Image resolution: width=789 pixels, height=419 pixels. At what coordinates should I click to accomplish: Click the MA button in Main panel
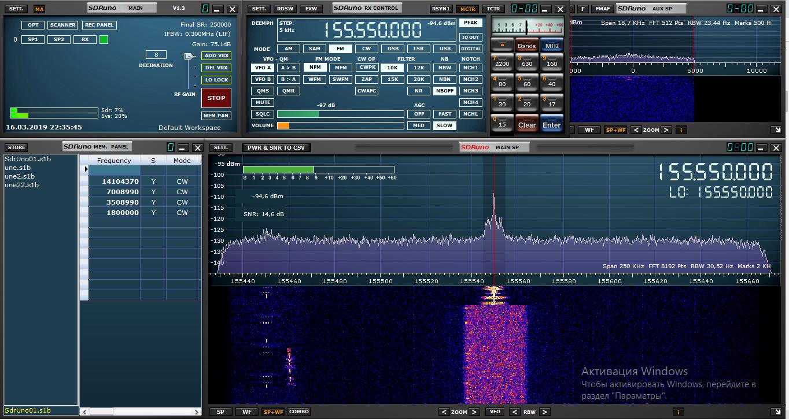(x=39, y=9)
